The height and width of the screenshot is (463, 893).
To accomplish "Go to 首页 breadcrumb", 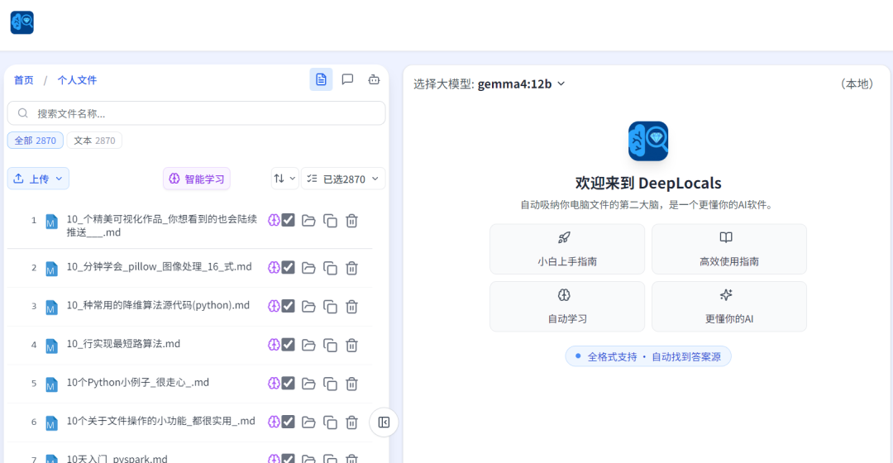I will [x=24, y=79].
